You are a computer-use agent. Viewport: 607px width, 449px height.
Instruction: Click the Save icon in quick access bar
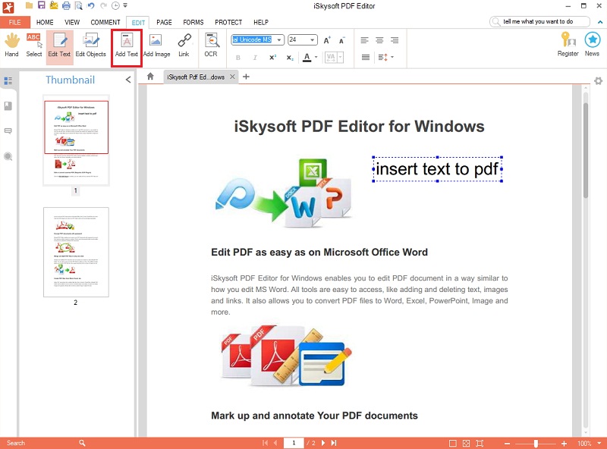[42, 5]
